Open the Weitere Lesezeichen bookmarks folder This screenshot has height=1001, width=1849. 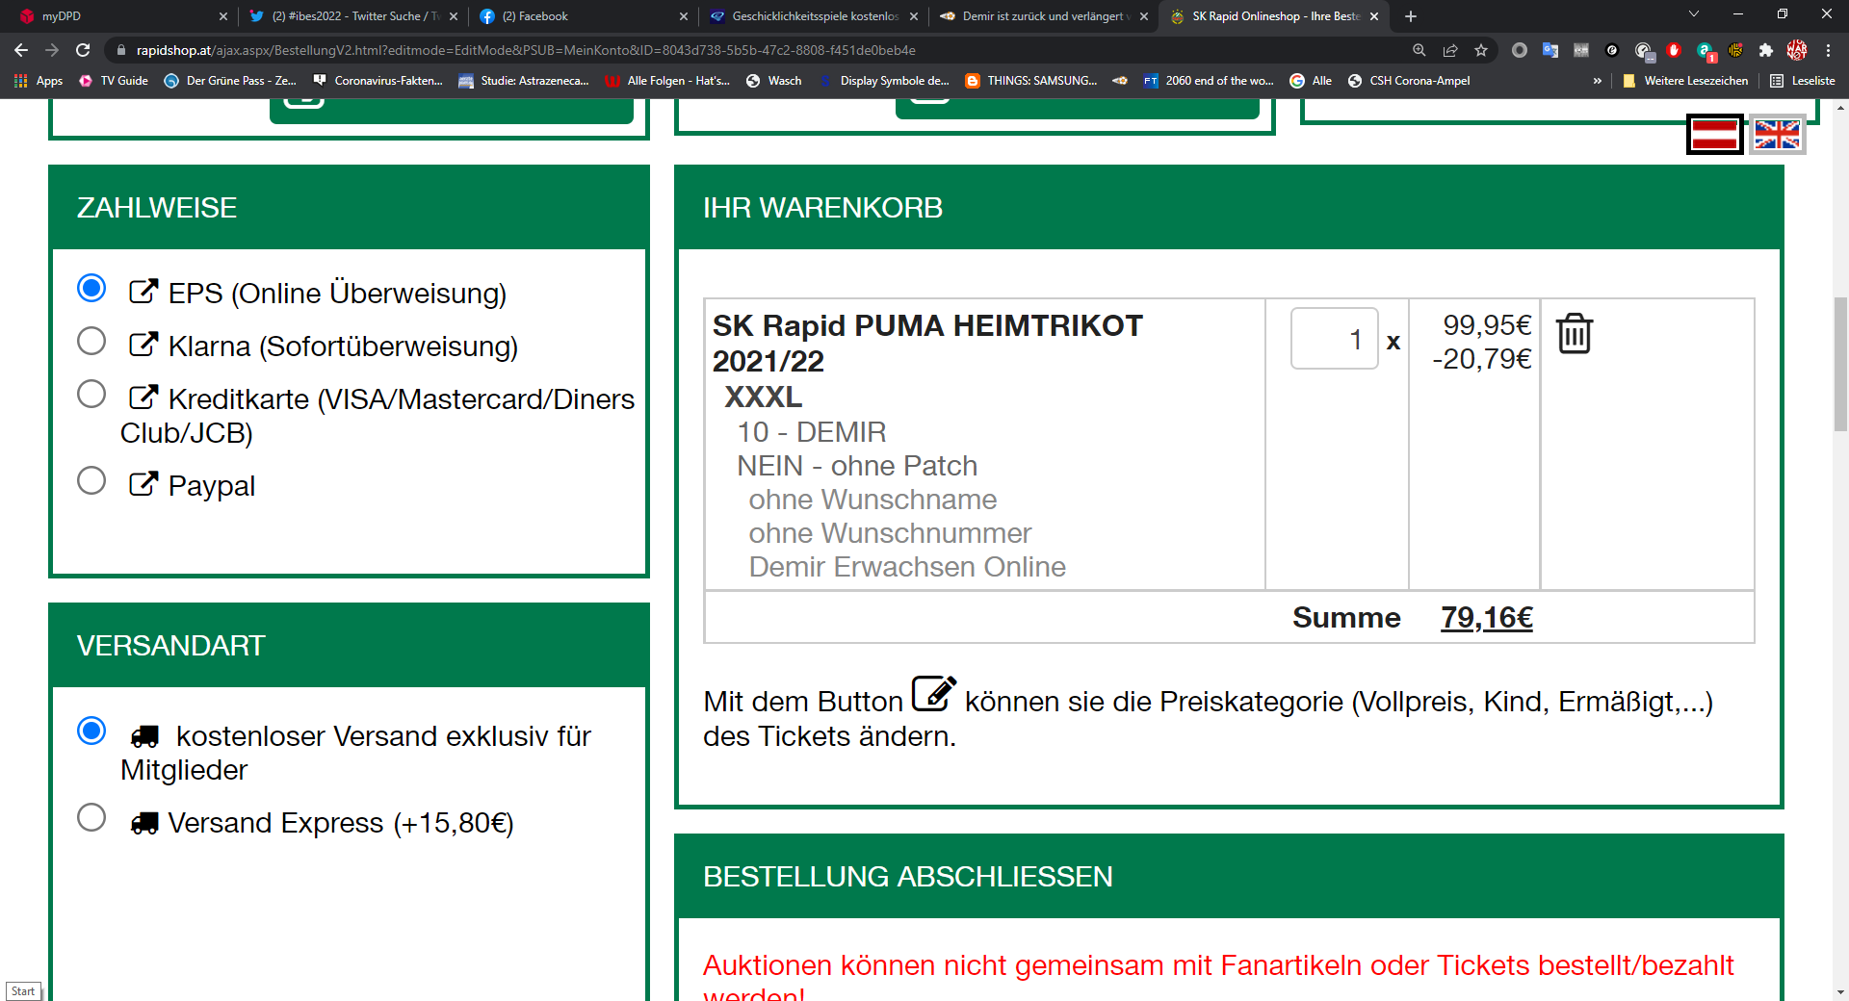click(x=1685, y=81)
